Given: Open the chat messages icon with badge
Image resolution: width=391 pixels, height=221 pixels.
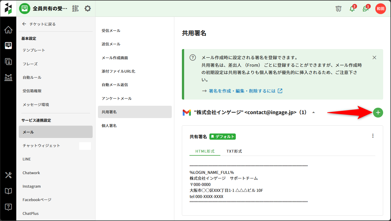Looking at the screenshot, I should tap(365, 9).
